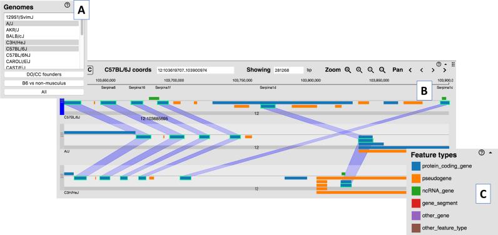The image size is (498, 235).
Task: Select C57BL/6NJ in the Genomes list
Action: coord(42,55)
